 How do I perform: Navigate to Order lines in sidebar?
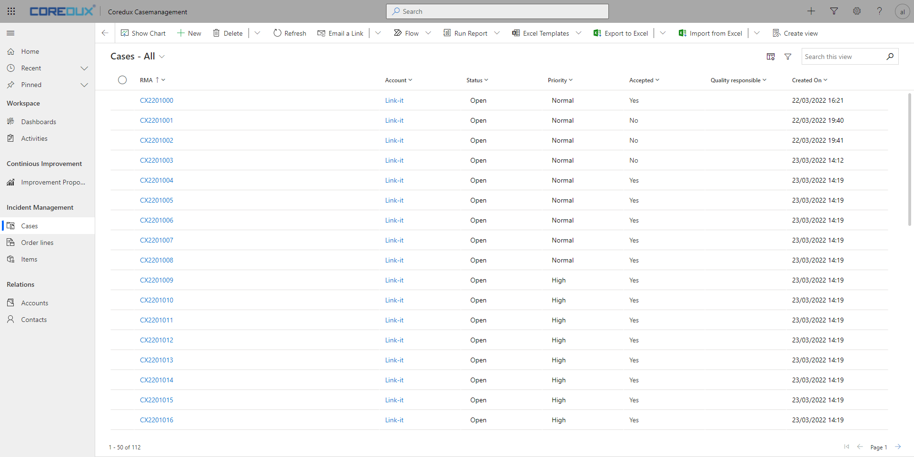(x=37, y=243)
